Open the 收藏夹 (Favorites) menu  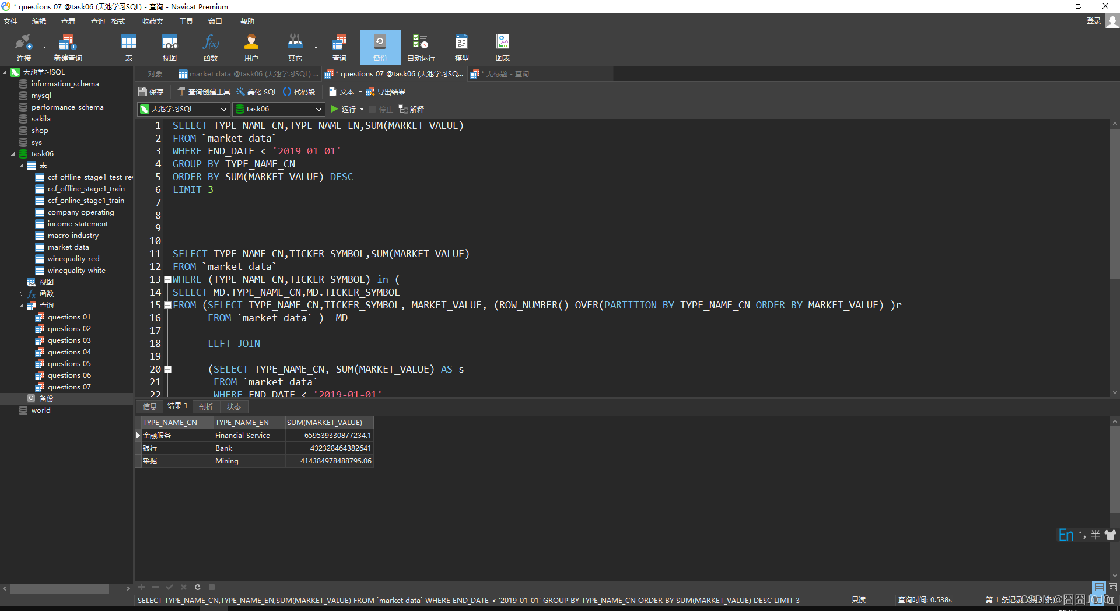coord(153,22)
